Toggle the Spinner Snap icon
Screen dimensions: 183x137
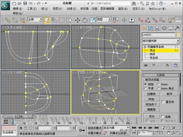click(162, 20)
